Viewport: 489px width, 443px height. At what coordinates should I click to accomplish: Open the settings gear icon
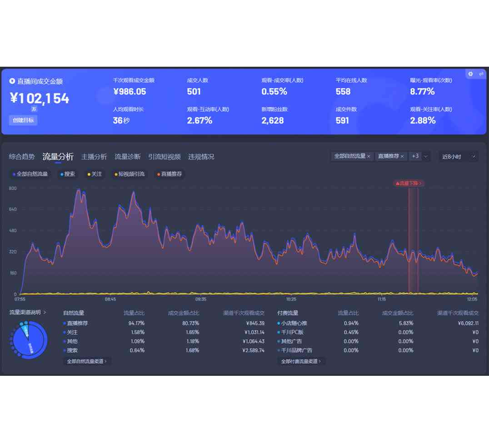click(470, 74)
